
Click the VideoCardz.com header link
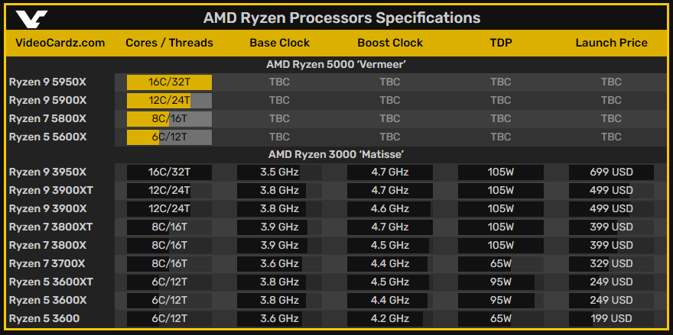[60, 43]
